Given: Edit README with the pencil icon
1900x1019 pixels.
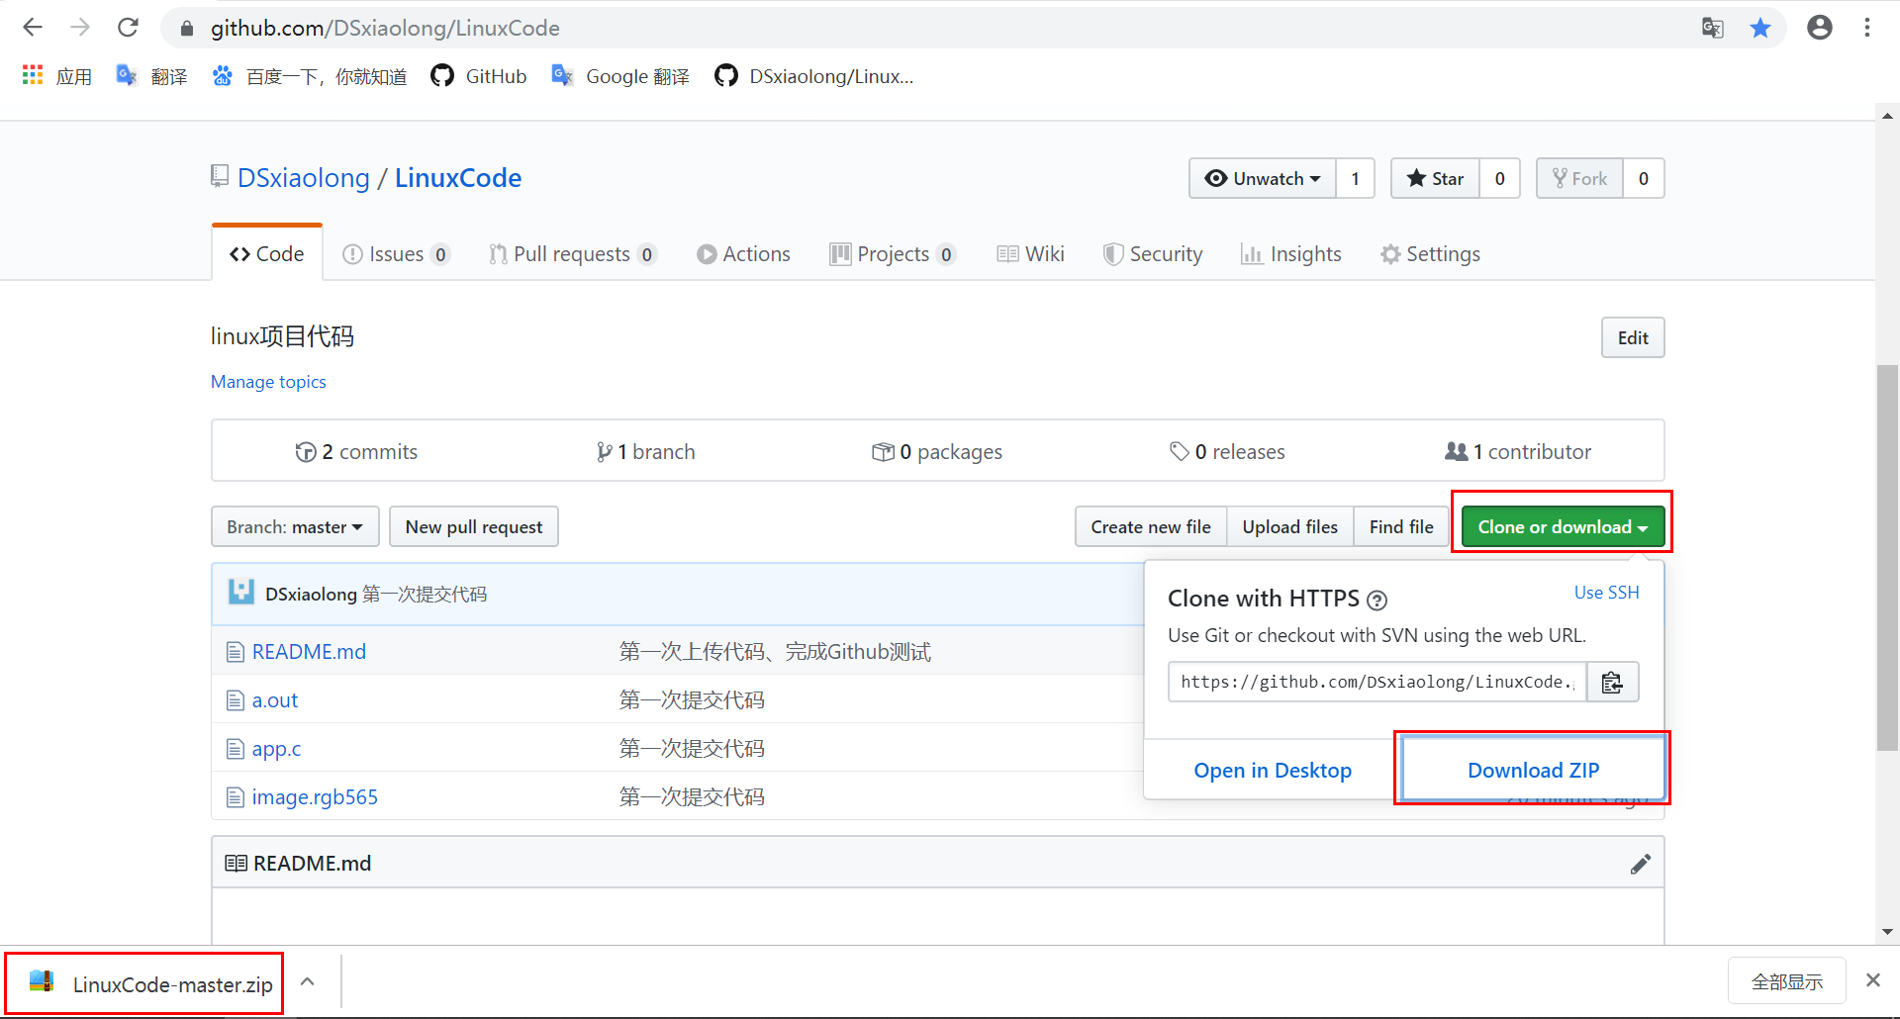Looking at the screenshot, I should point(1641,864).
